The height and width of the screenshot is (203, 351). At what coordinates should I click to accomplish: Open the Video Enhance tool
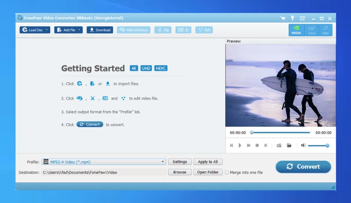pyautogui.click(x=134, y=30)
